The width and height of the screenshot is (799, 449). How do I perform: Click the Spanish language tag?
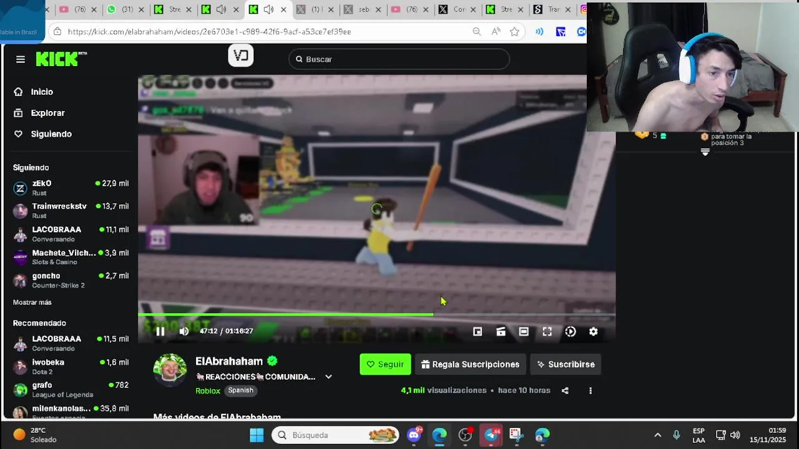(x=241, y=390)
